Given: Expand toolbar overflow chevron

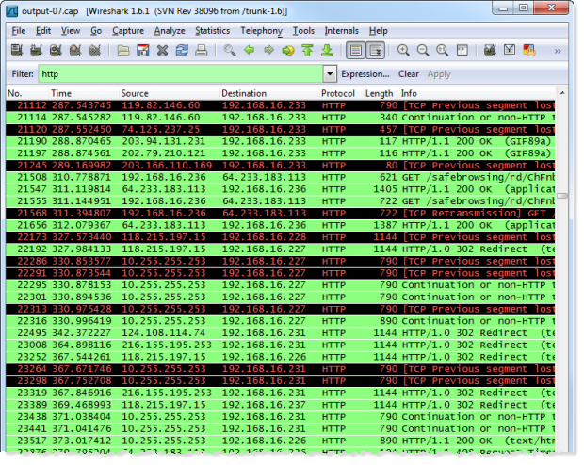Looking at the screenshot, I should click(558, 51).
